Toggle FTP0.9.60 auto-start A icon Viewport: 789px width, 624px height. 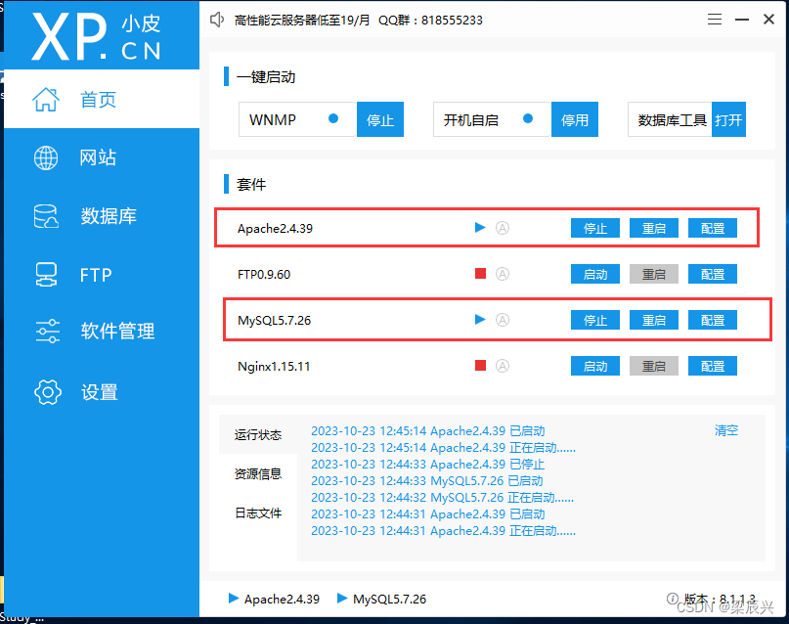coord(503,274)
